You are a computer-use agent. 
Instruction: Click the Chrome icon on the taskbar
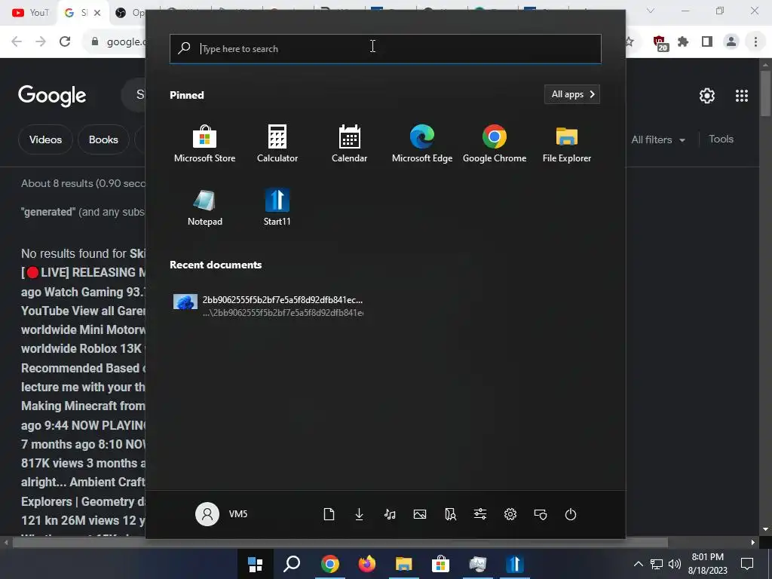(x=330, y=564)
